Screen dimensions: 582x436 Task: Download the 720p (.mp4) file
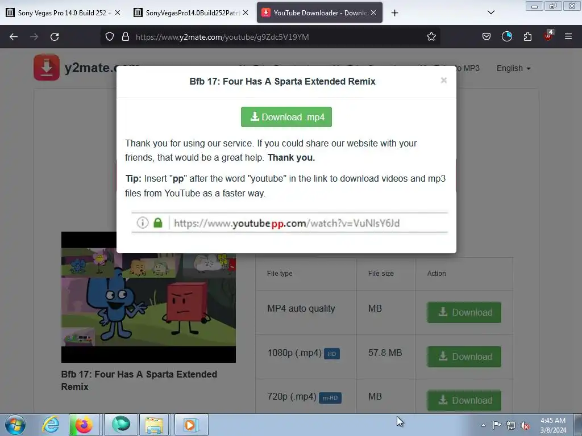464,400
